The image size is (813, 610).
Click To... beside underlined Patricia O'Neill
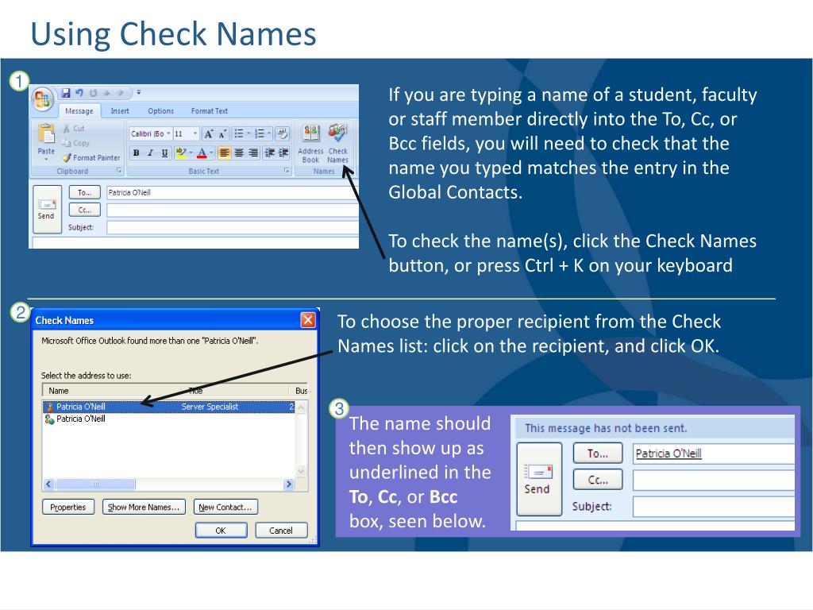click(597, 454)
